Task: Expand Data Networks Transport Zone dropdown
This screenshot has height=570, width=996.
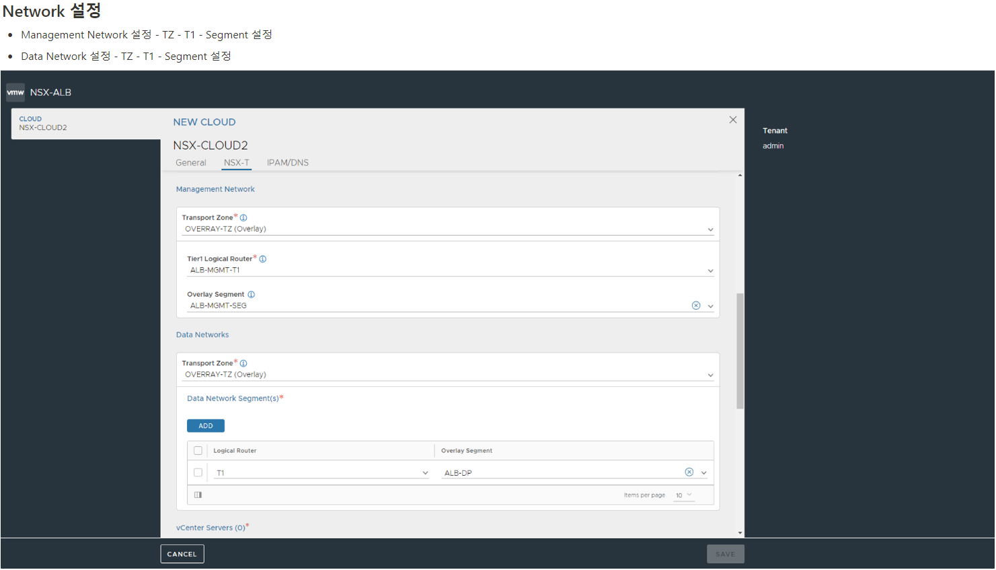Action: click(x=710, y=375)
